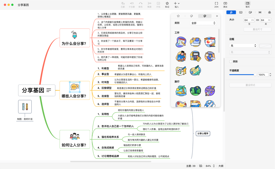Open 大纲 outline view from the status bar

[221, 166]
